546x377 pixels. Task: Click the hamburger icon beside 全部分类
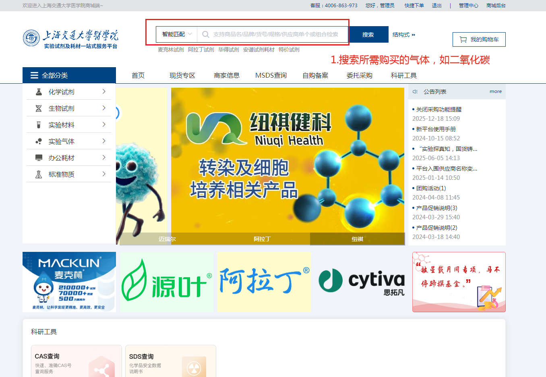tap(34, 75)
